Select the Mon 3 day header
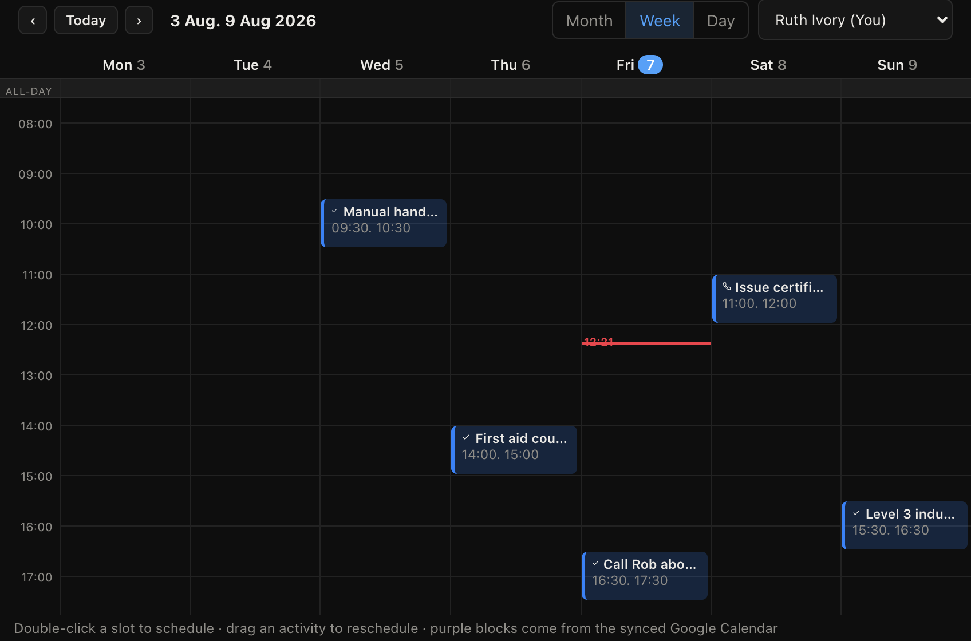Image resolution: width=971 pixels, height=641 pixels. click(124, 65)
